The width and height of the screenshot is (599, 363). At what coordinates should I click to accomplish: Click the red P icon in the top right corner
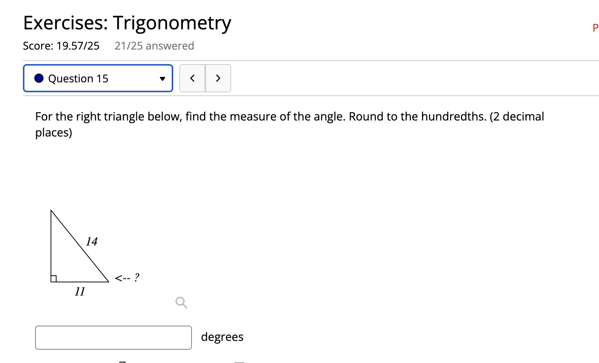595,27
